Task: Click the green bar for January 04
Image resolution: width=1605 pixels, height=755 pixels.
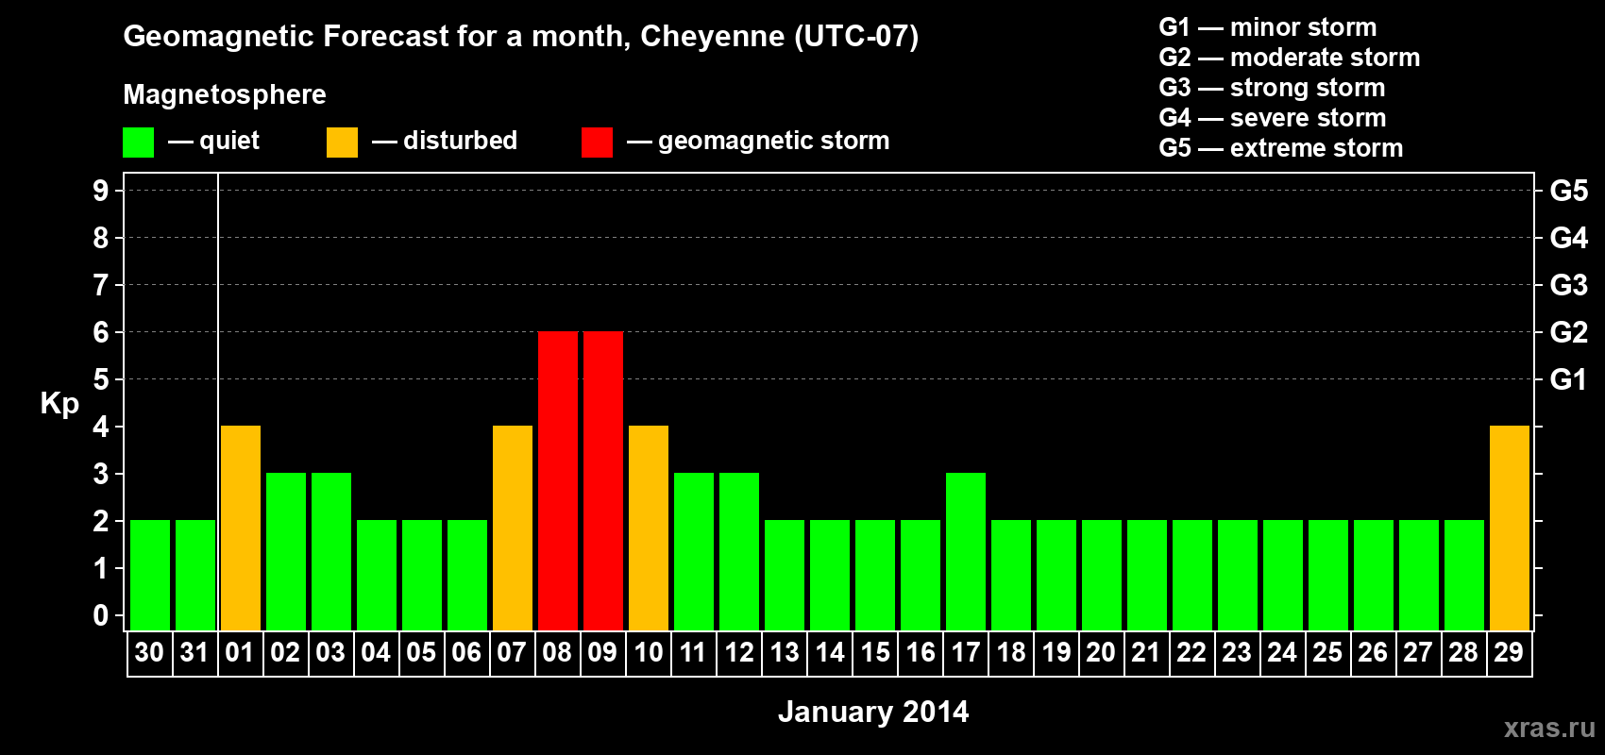Action: pos(377,576)
